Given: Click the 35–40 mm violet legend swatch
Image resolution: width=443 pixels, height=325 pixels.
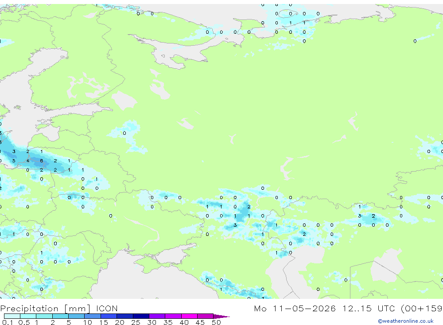Looking at the screenshot, I should (173, 316).
